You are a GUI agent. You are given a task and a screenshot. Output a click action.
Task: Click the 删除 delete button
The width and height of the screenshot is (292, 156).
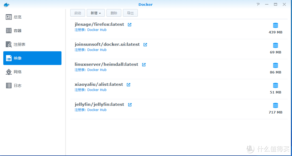tap(114, 13)
